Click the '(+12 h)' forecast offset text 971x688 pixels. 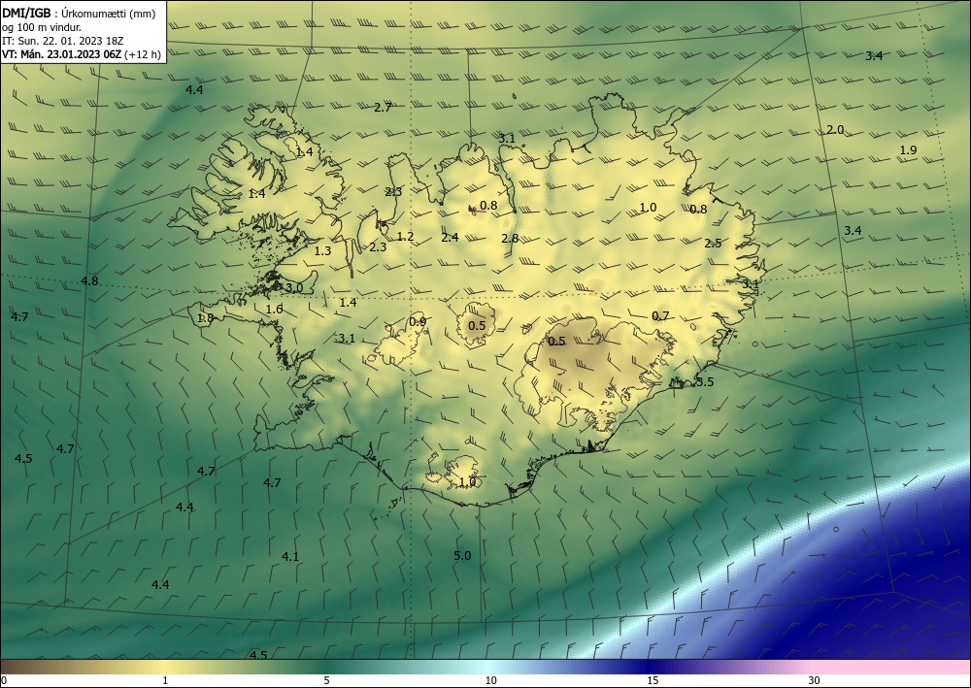pyautogui.click(x=143, y=54)
